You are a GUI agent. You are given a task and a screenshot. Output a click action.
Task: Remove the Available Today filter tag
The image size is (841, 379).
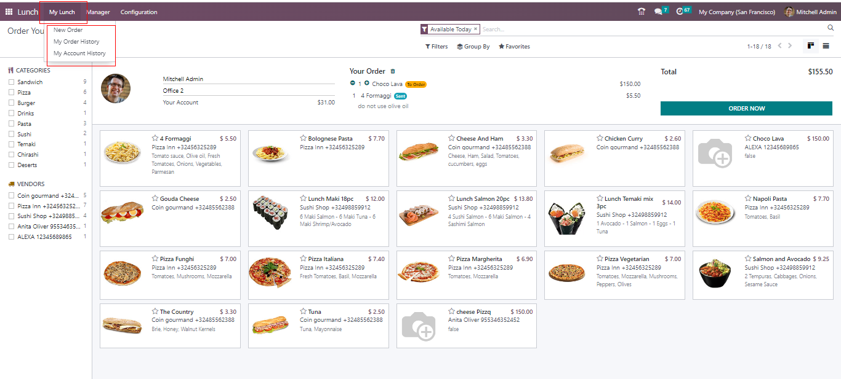tap(475, 29)
